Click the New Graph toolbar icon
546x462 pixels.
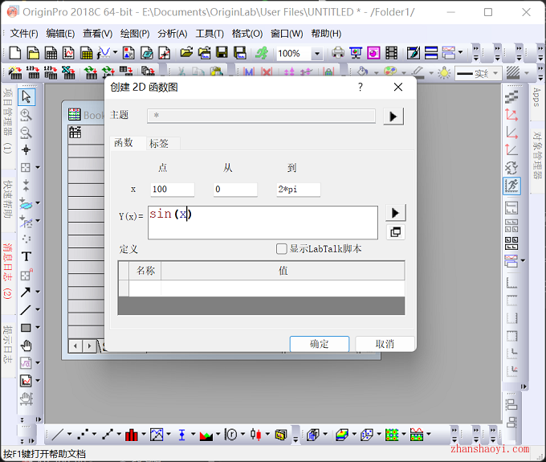pyautogui.click(x=68, y=53)
